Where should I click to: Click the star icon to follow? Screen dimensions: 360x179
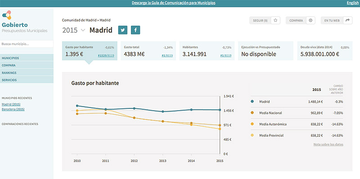tap(275, 20)
